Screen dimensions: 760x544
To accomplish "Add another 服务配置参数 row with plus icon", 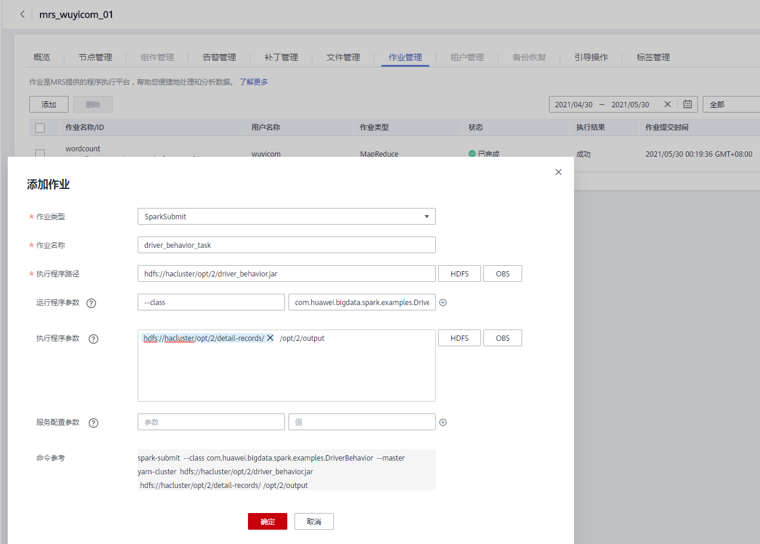I will pos(443,422).
